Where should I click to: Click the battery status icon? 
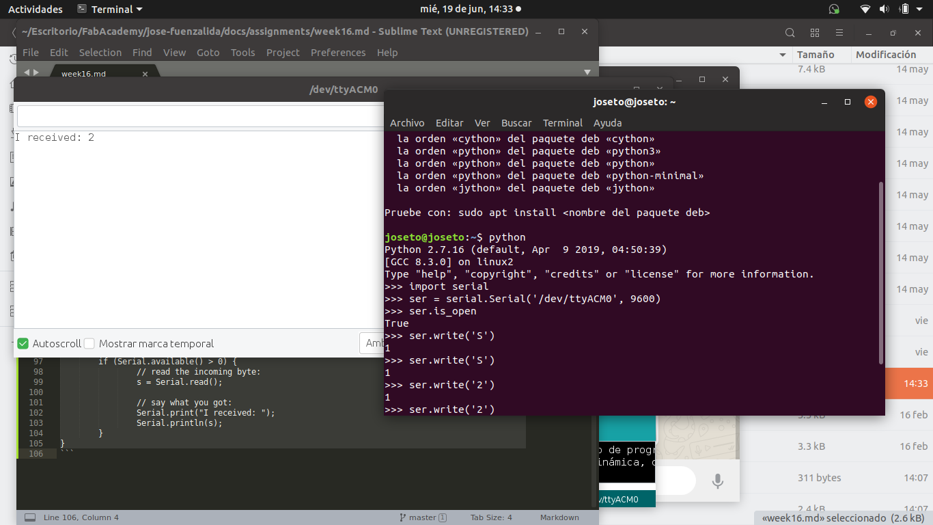[904, 10]
